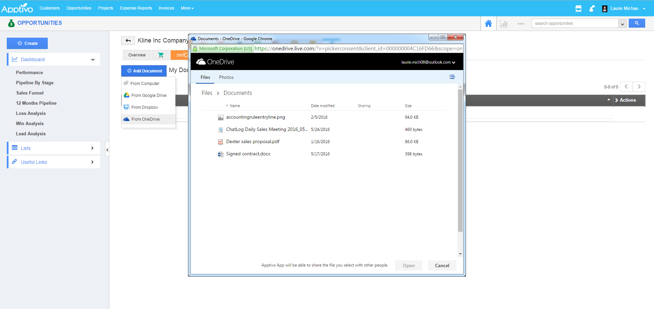654x309 pixels.
Task: Click the back arrow beside Kline Inc Company
Action: point(128,40)
